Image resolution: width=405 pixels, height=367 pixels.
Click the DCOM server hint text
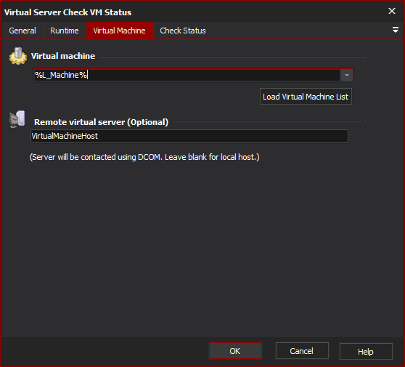[144, 157]
